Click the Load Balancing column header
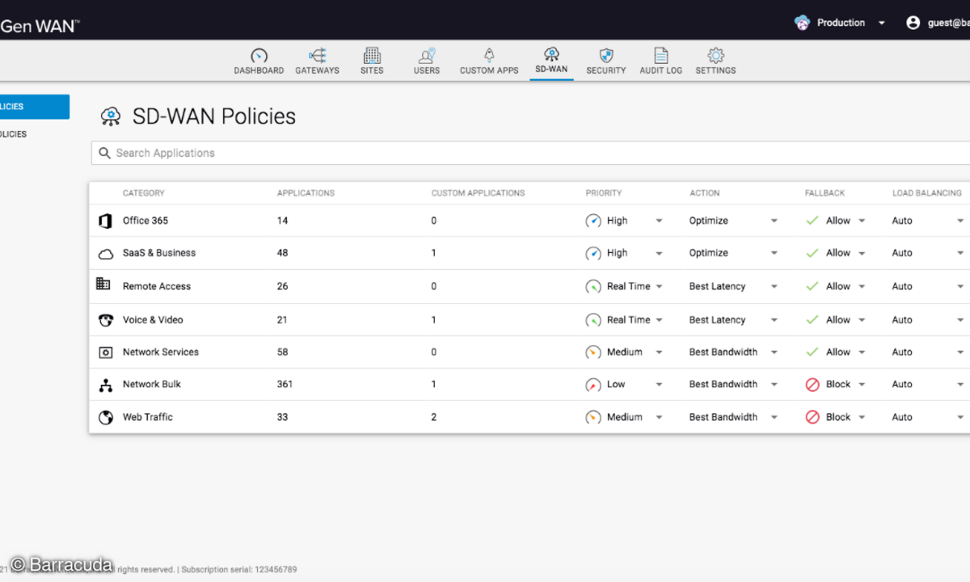970x582 pixels. click(927, 193)
